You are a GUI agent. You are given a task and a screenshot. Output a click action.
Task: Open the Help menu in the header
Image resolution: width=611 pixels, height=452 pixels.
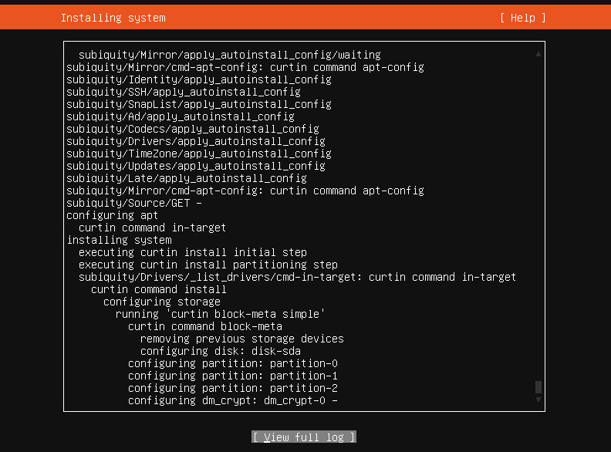coord(522,18)
